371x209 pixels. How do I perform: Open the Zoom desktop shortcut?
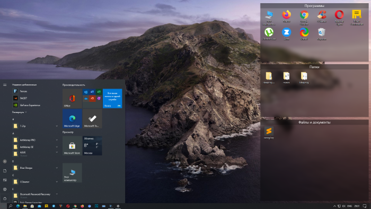(x=287, y=34)
